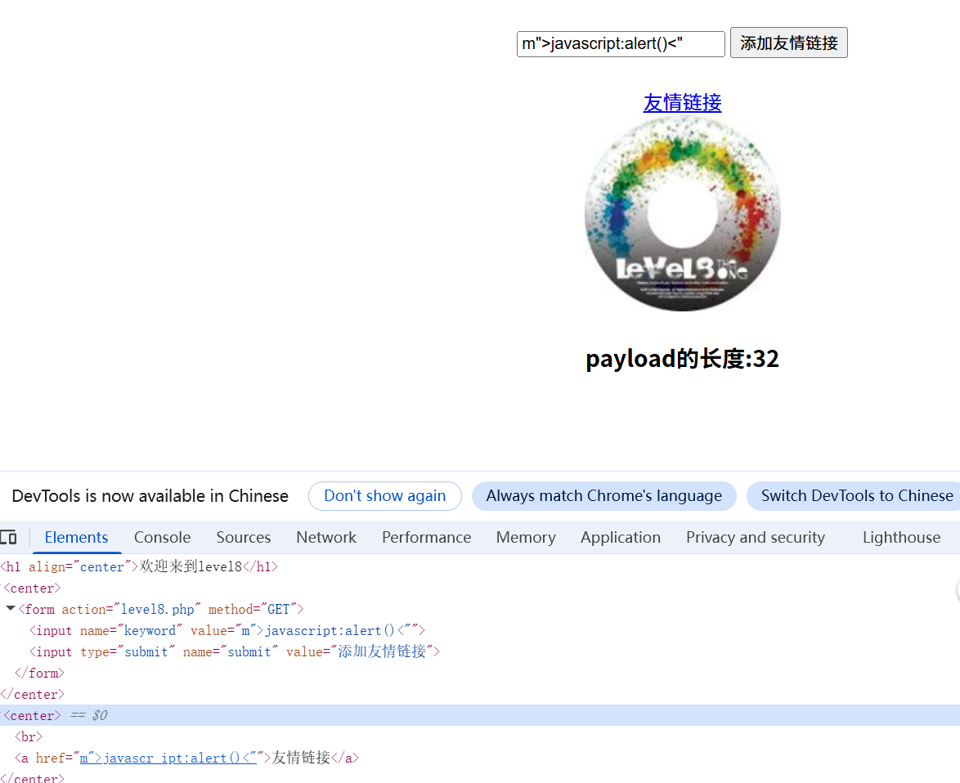Select the input name="keyword" DOM node
This screenshot has width=960, height=783.
(227, 630)
